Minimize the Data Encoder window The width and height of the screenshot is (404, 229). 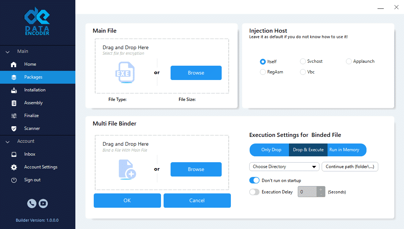pyautogui.click(x=381, y=8)
